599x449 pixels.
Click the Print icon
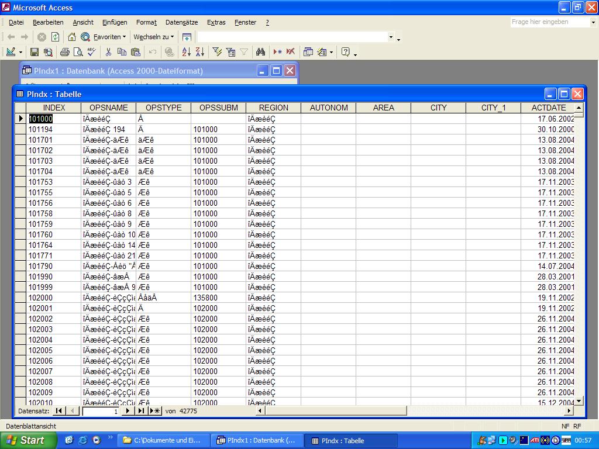click(65, 52)
